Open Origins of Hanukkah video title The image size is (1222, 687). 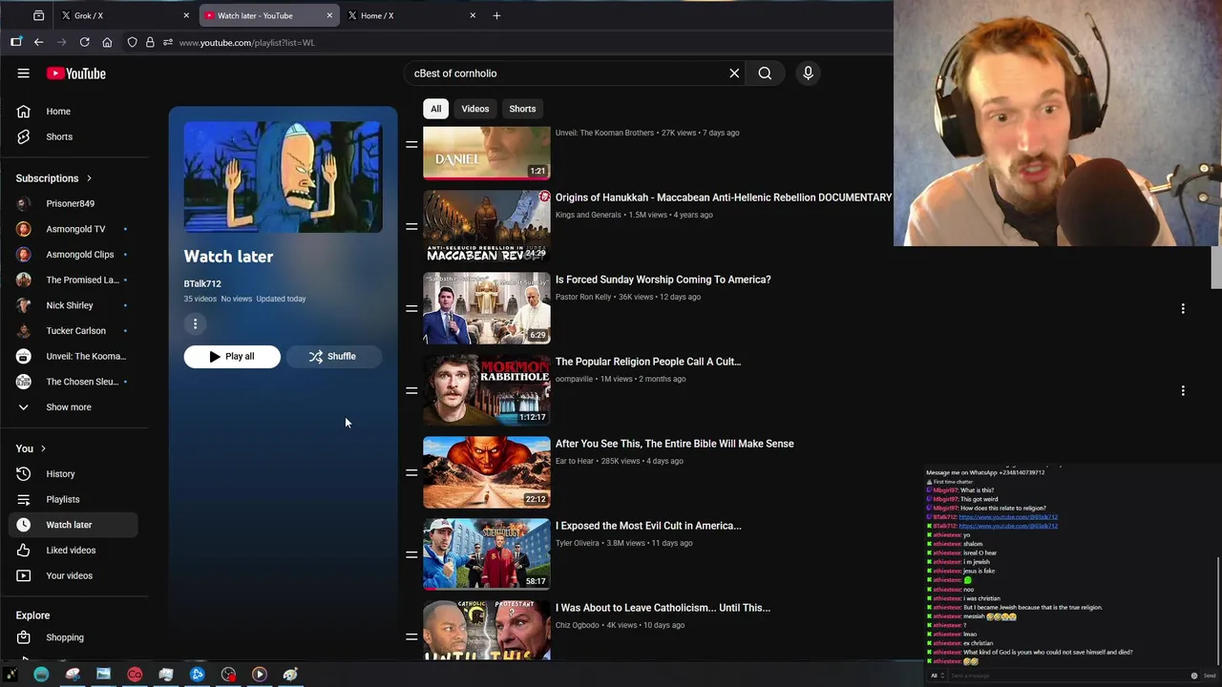pos(724,198)
